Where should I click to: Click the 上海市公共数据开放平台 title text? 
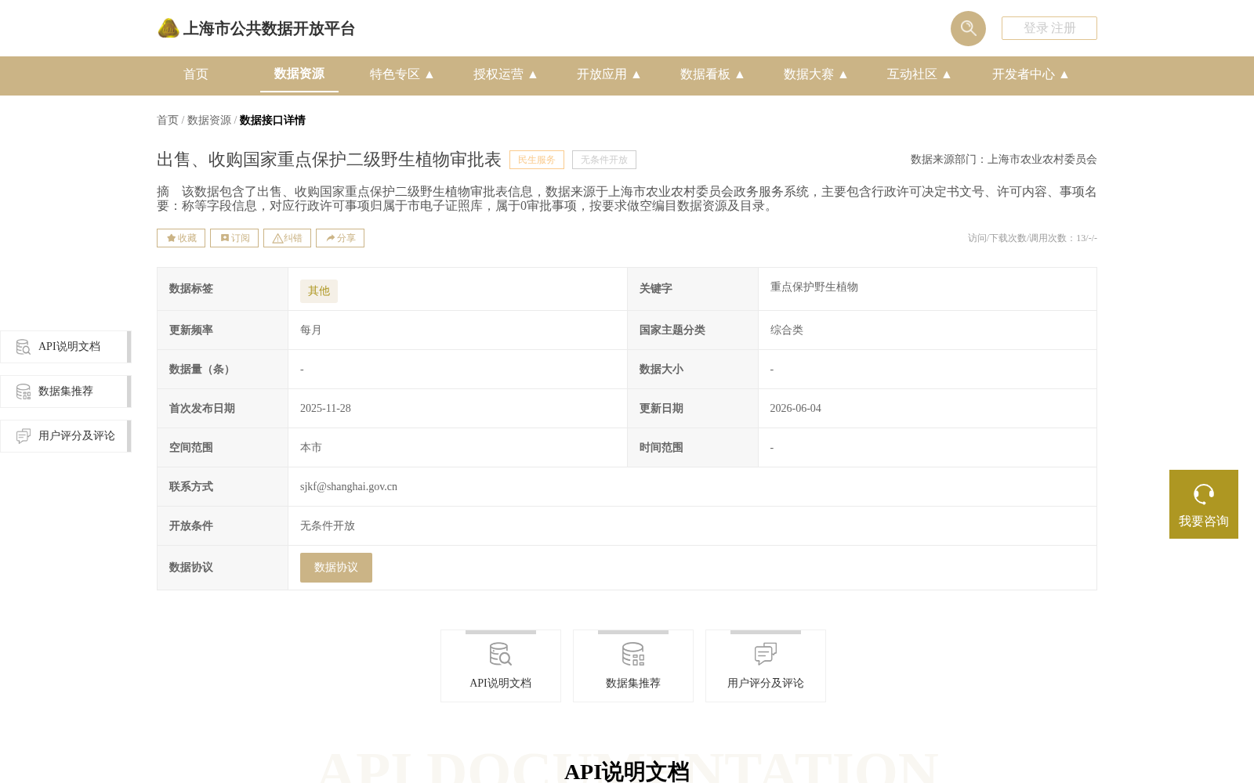tap(269, 28)
